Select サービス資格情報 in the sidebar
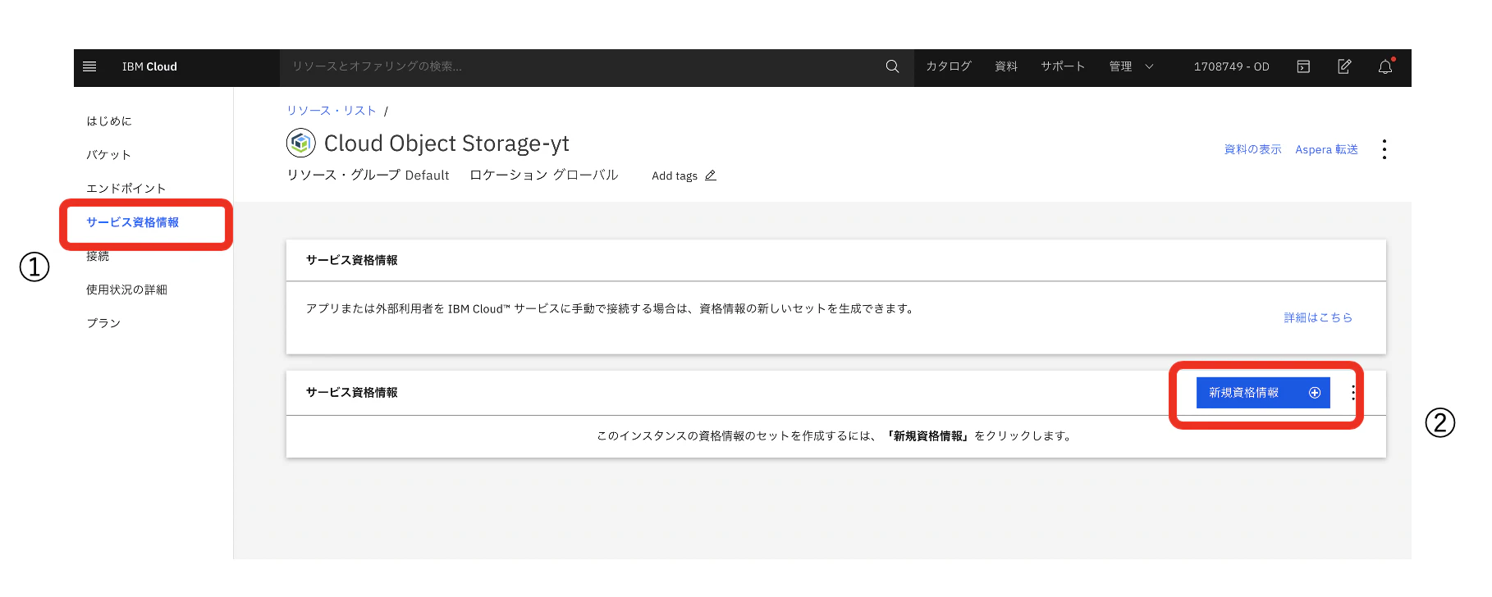The width and height of the screenshot is (1492, 597). [133, 222]
